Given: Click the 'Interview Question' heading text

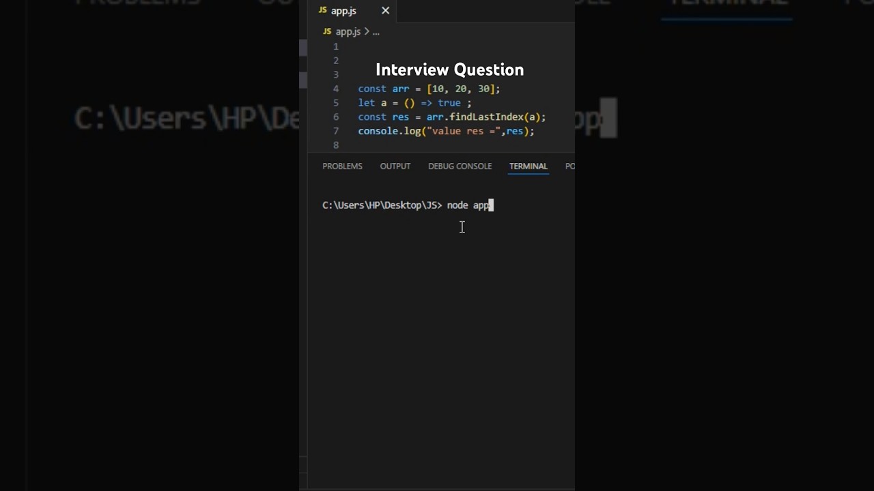Looking at the screenshot, I should [x=449, y=70].
